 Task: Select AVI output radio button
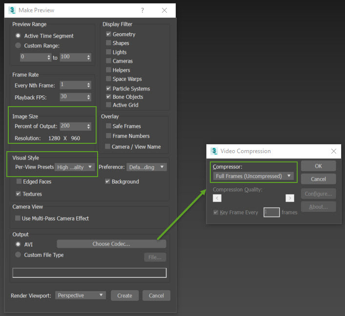coord(18,244)
